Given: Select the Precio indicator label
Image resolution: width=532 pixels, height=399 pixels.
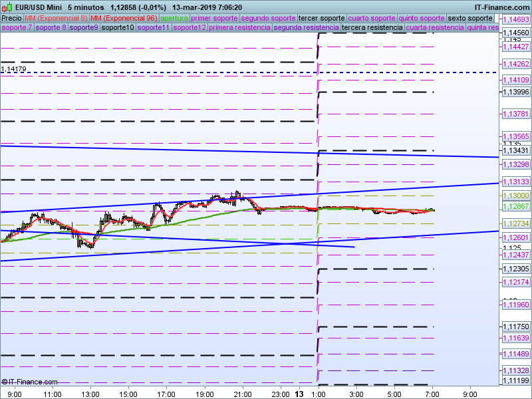Looking at the screenshot, I should [x=11, y=18].
